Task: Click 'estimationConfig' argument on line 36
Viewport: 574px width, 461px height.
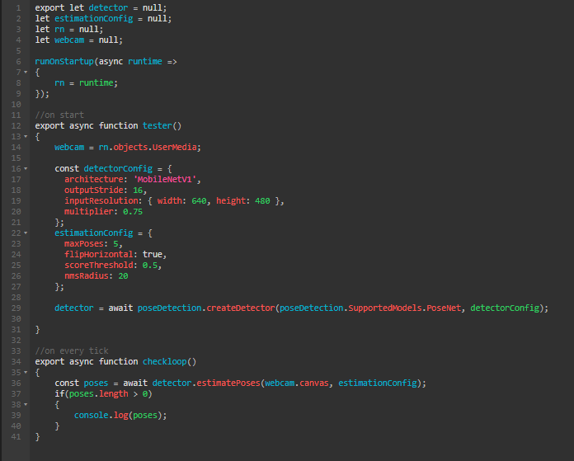Action: point(378,383)
